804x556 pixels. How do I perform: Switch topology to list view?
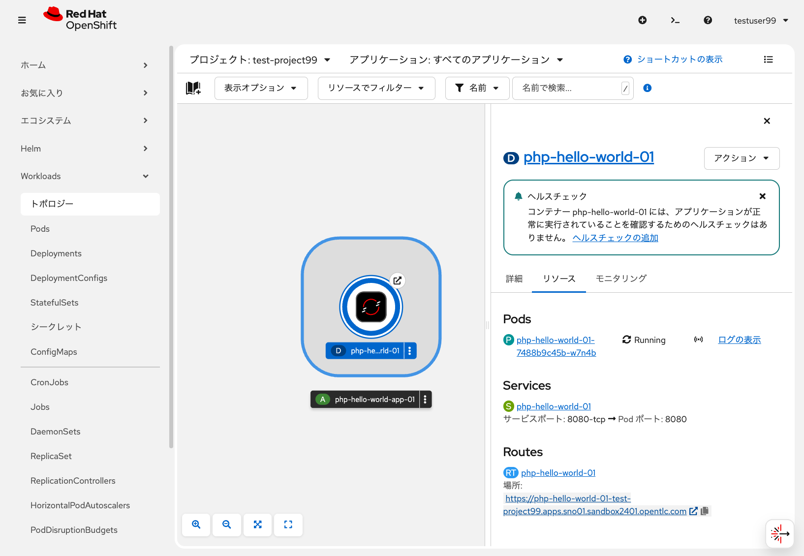pos(768,59)
